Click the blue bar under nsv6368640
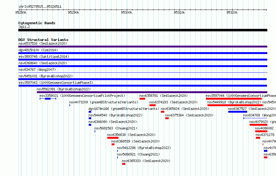The width and height of the screenshot is (276, 176). pos(143,66)
